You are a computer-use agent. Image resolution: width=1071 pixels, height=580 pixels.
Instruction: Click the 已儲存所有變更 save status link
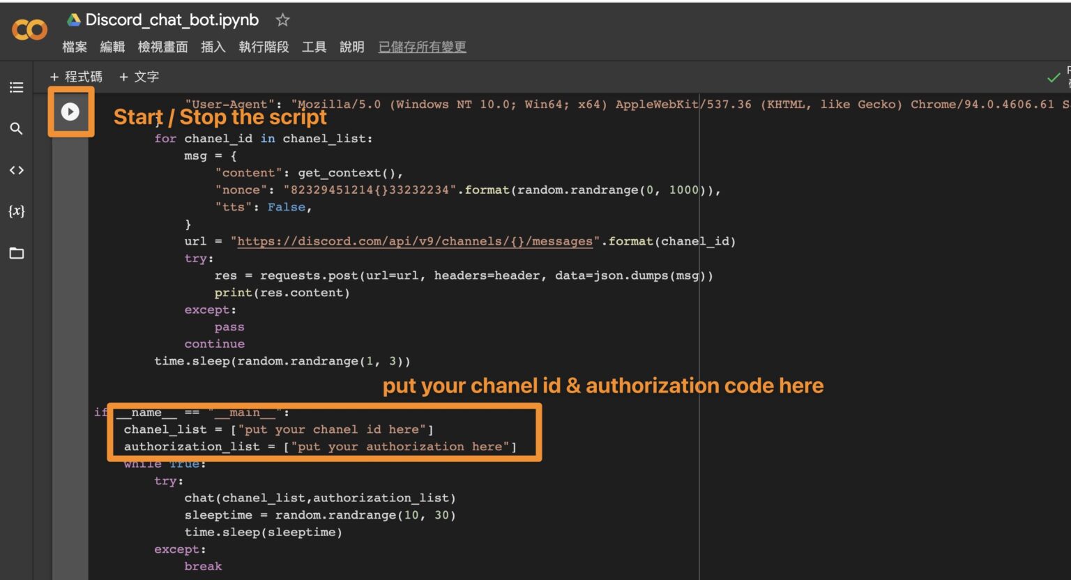[x=422, y=47]
